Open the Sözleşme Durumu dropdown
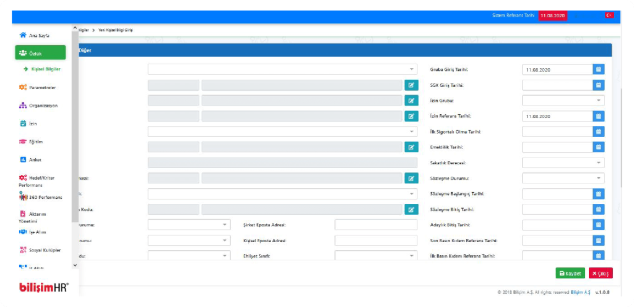Image resolution: width=634 pixels, height=307 pixels. click(x=563, y=178)
